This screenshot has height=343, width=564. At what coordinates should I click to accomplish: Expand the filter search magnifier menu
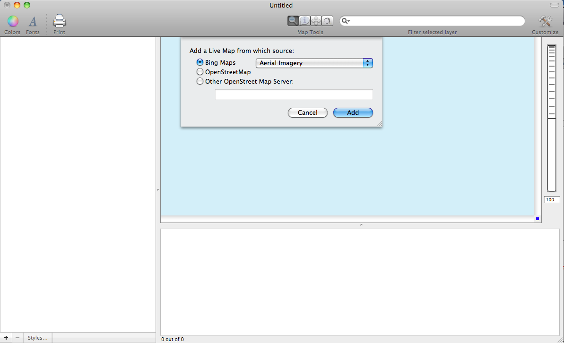(346, 21)
